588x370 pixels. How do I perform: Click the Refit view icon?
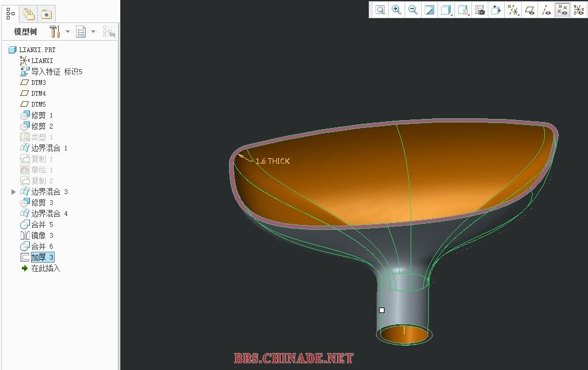click(380, 10)
